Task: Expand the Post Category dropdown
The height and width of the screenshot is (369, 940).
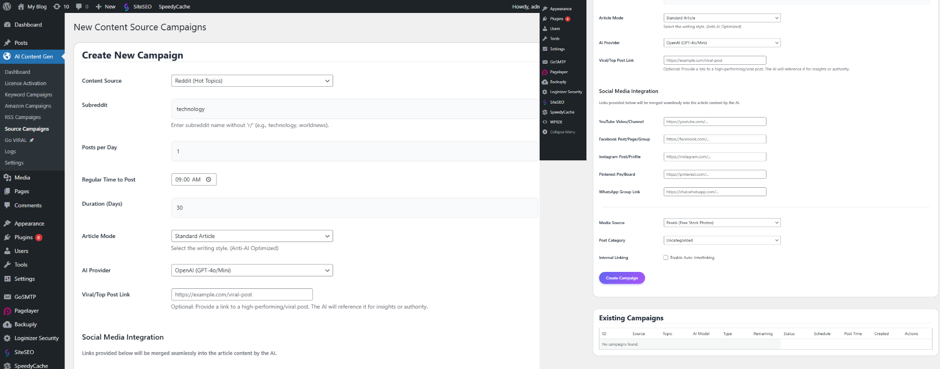Action: tap(722, 241)
